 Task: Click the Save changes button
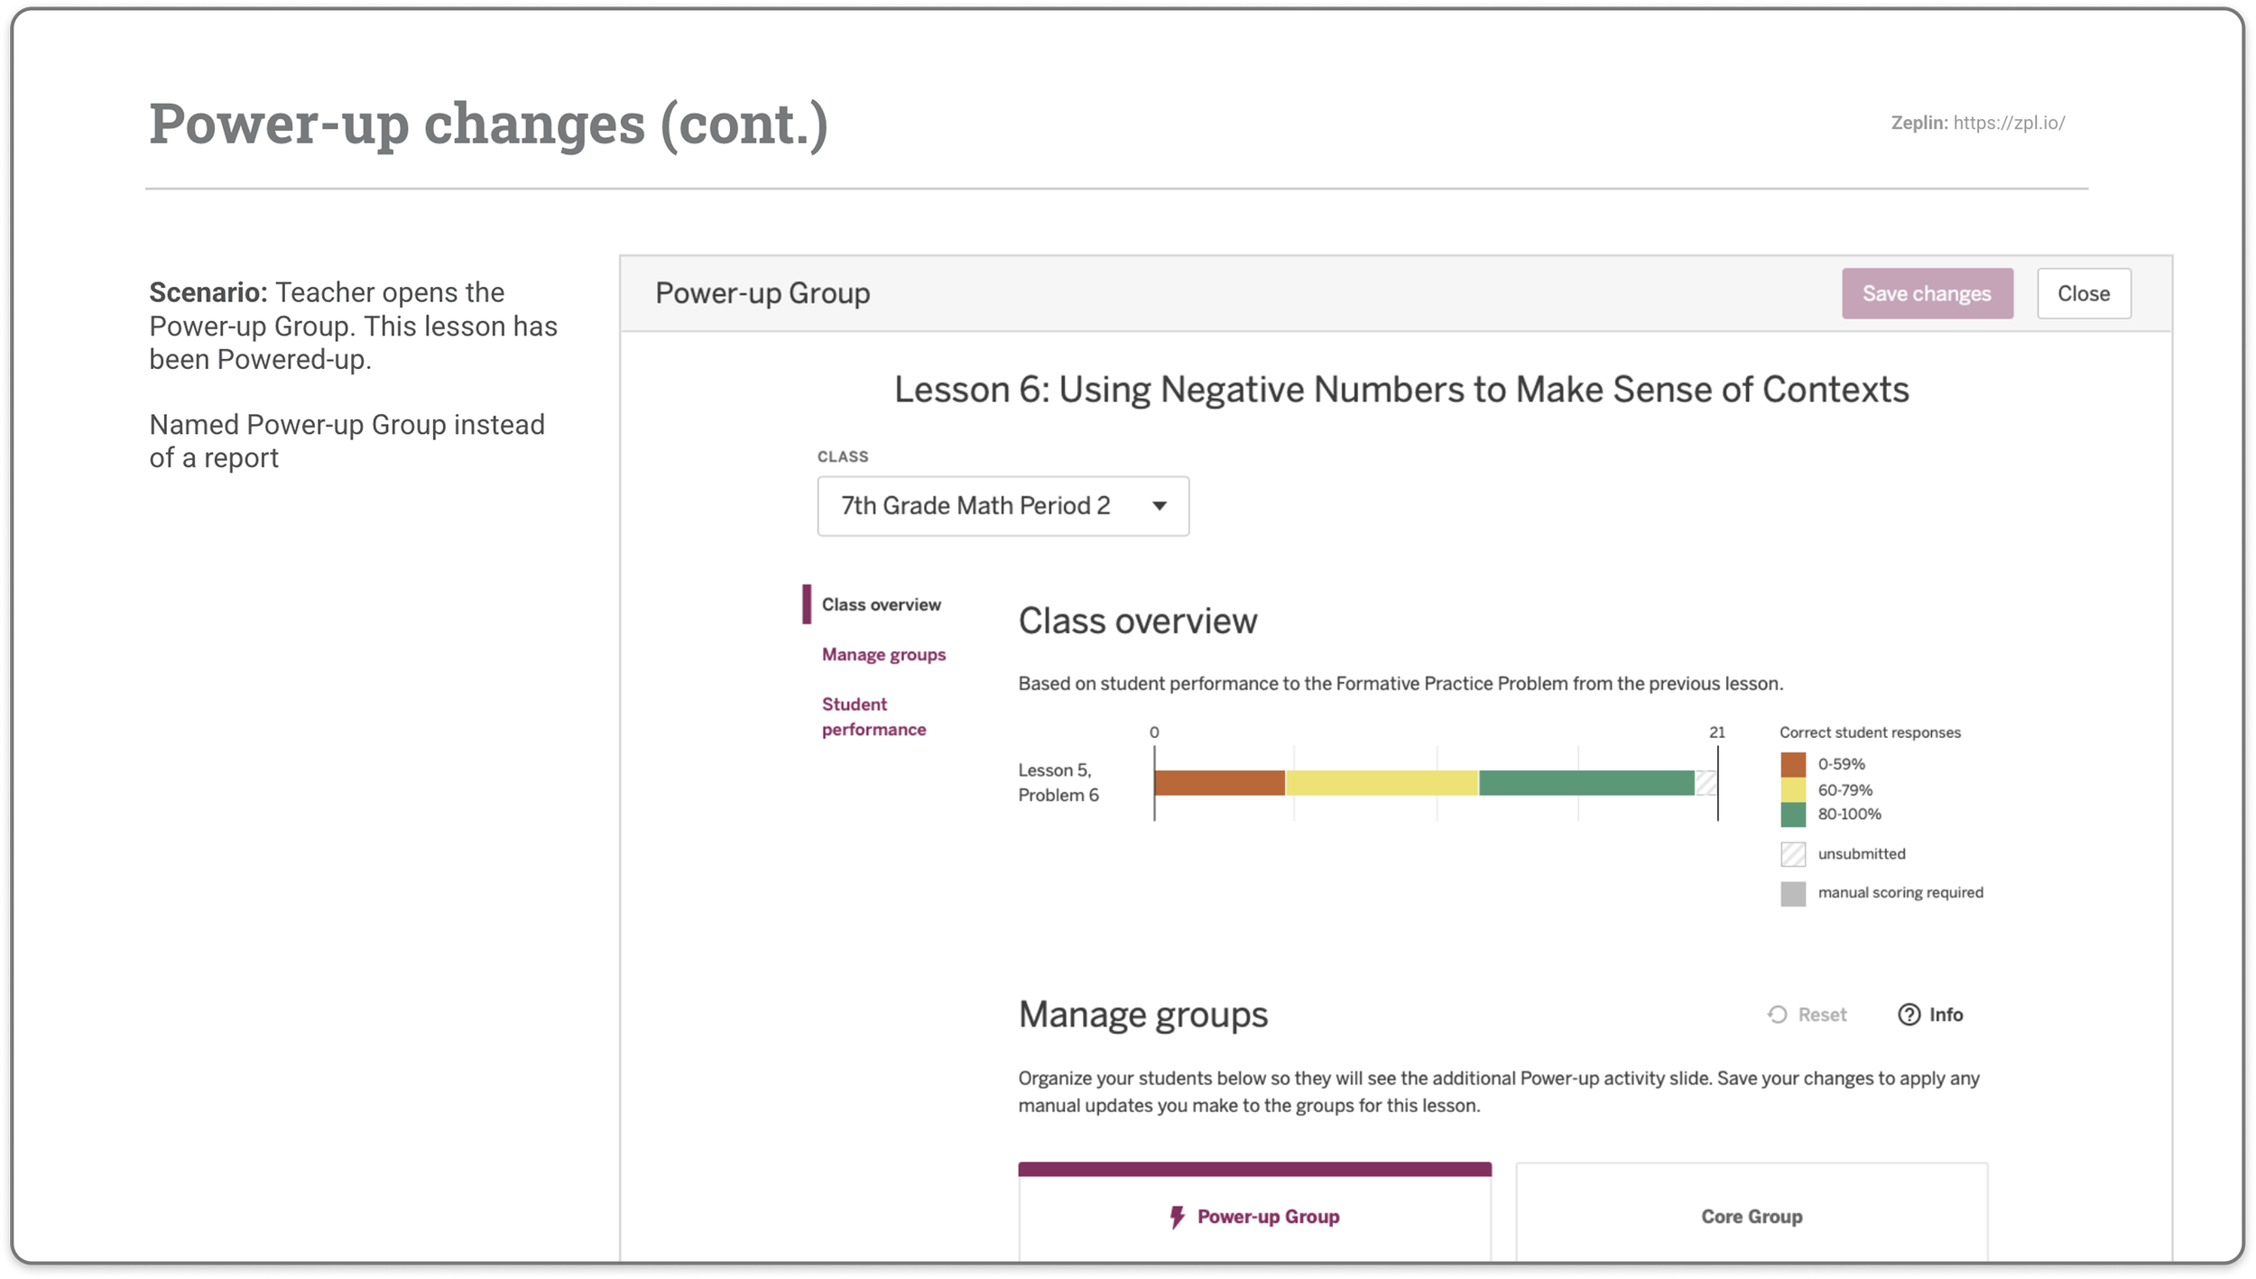[1927, 293]
